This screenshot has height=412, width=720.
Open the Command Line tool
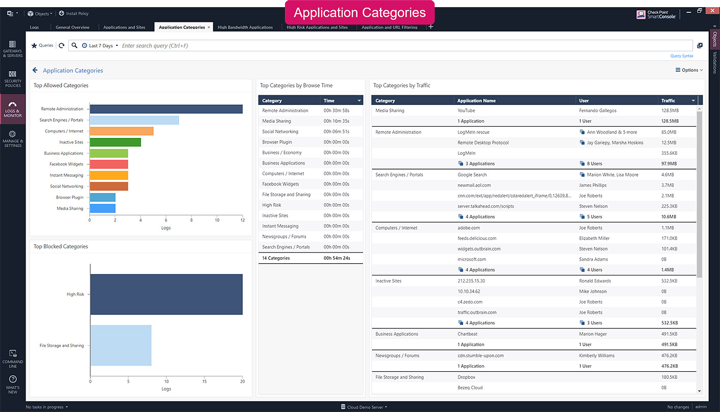coord(12,359)
